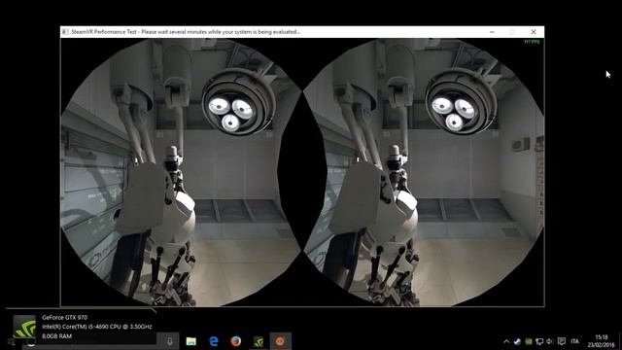Open Steam from the system tray
This screenshot has width=622, height=350.
[517, 341]
